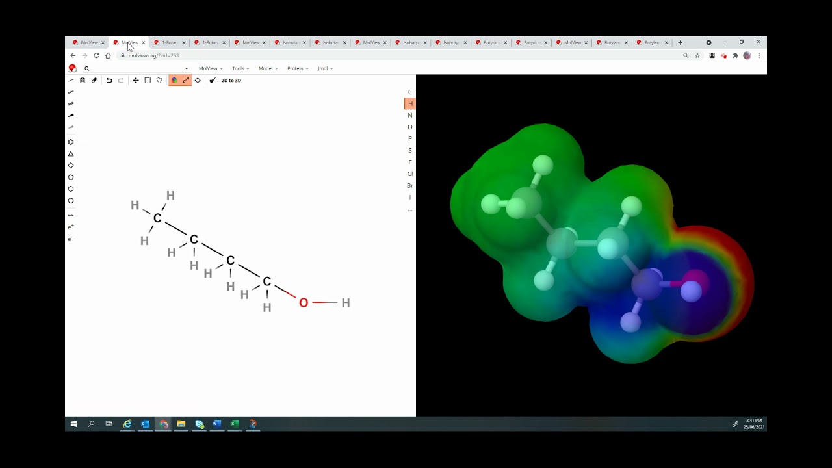The width and height of the screenshot is (832, 468).
Task: Center the structure in the sketcher
Action: (x=198, y=80)
